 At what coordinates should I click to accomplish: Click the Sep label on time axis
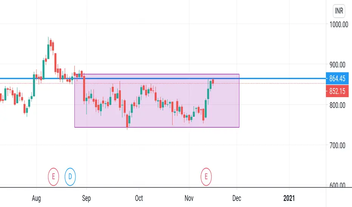coord(86,198)
